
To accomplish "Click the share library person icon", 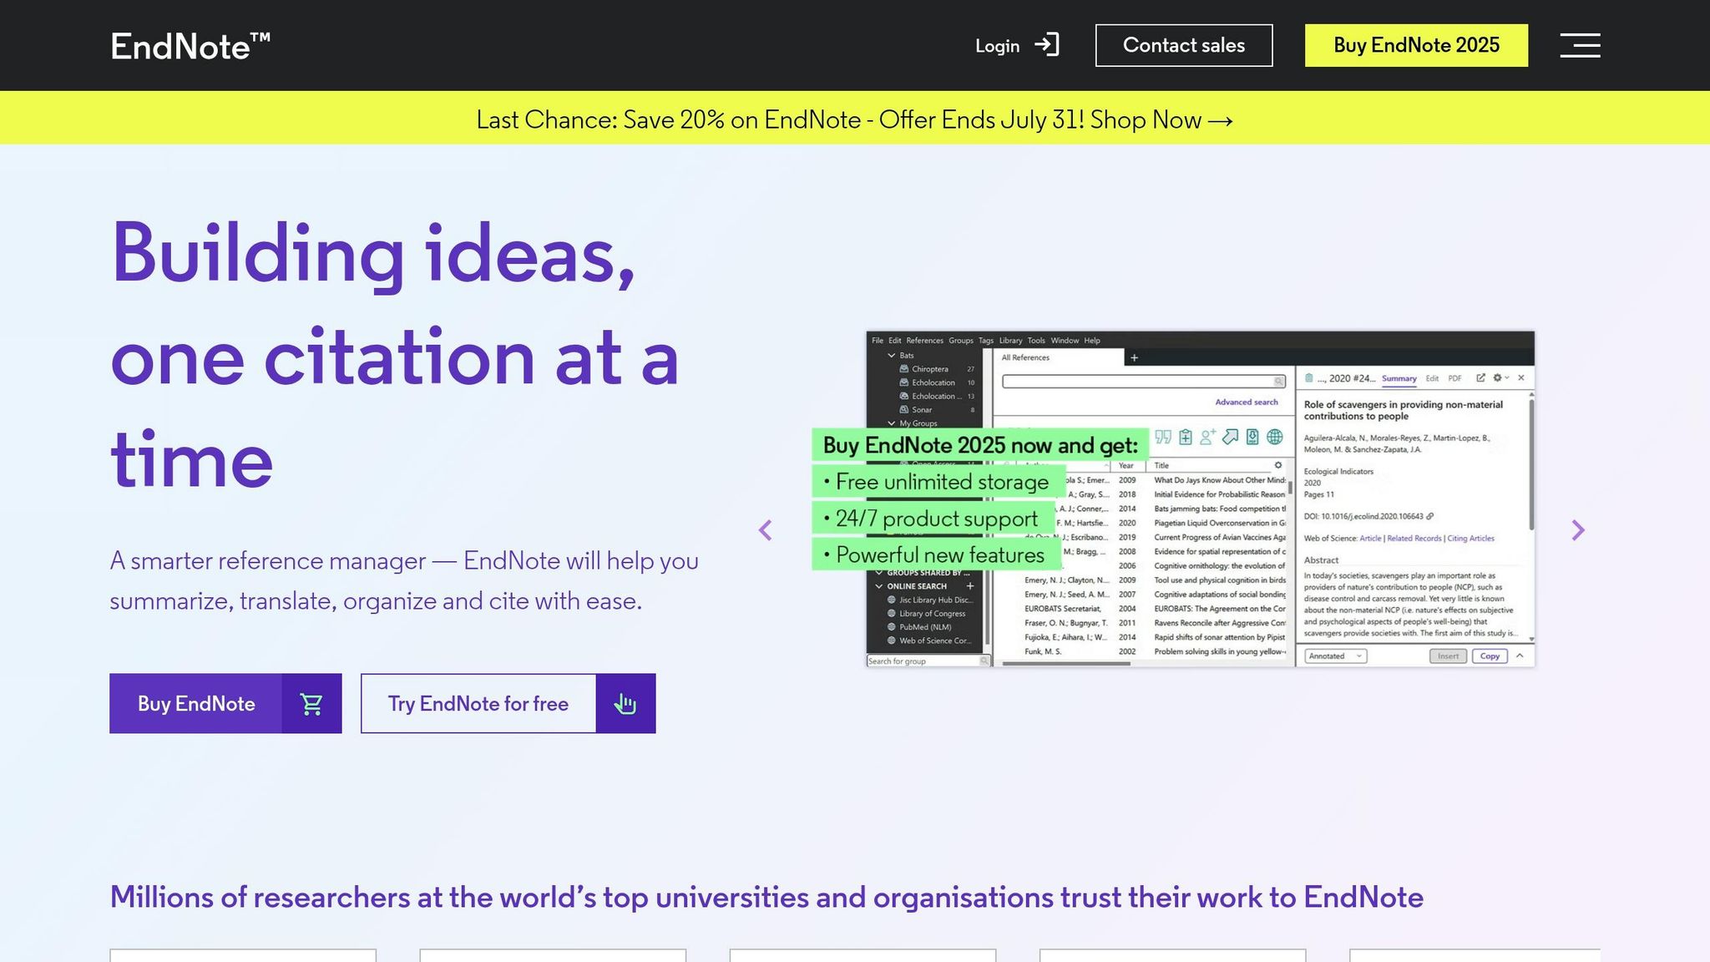I will [1207, 437].
